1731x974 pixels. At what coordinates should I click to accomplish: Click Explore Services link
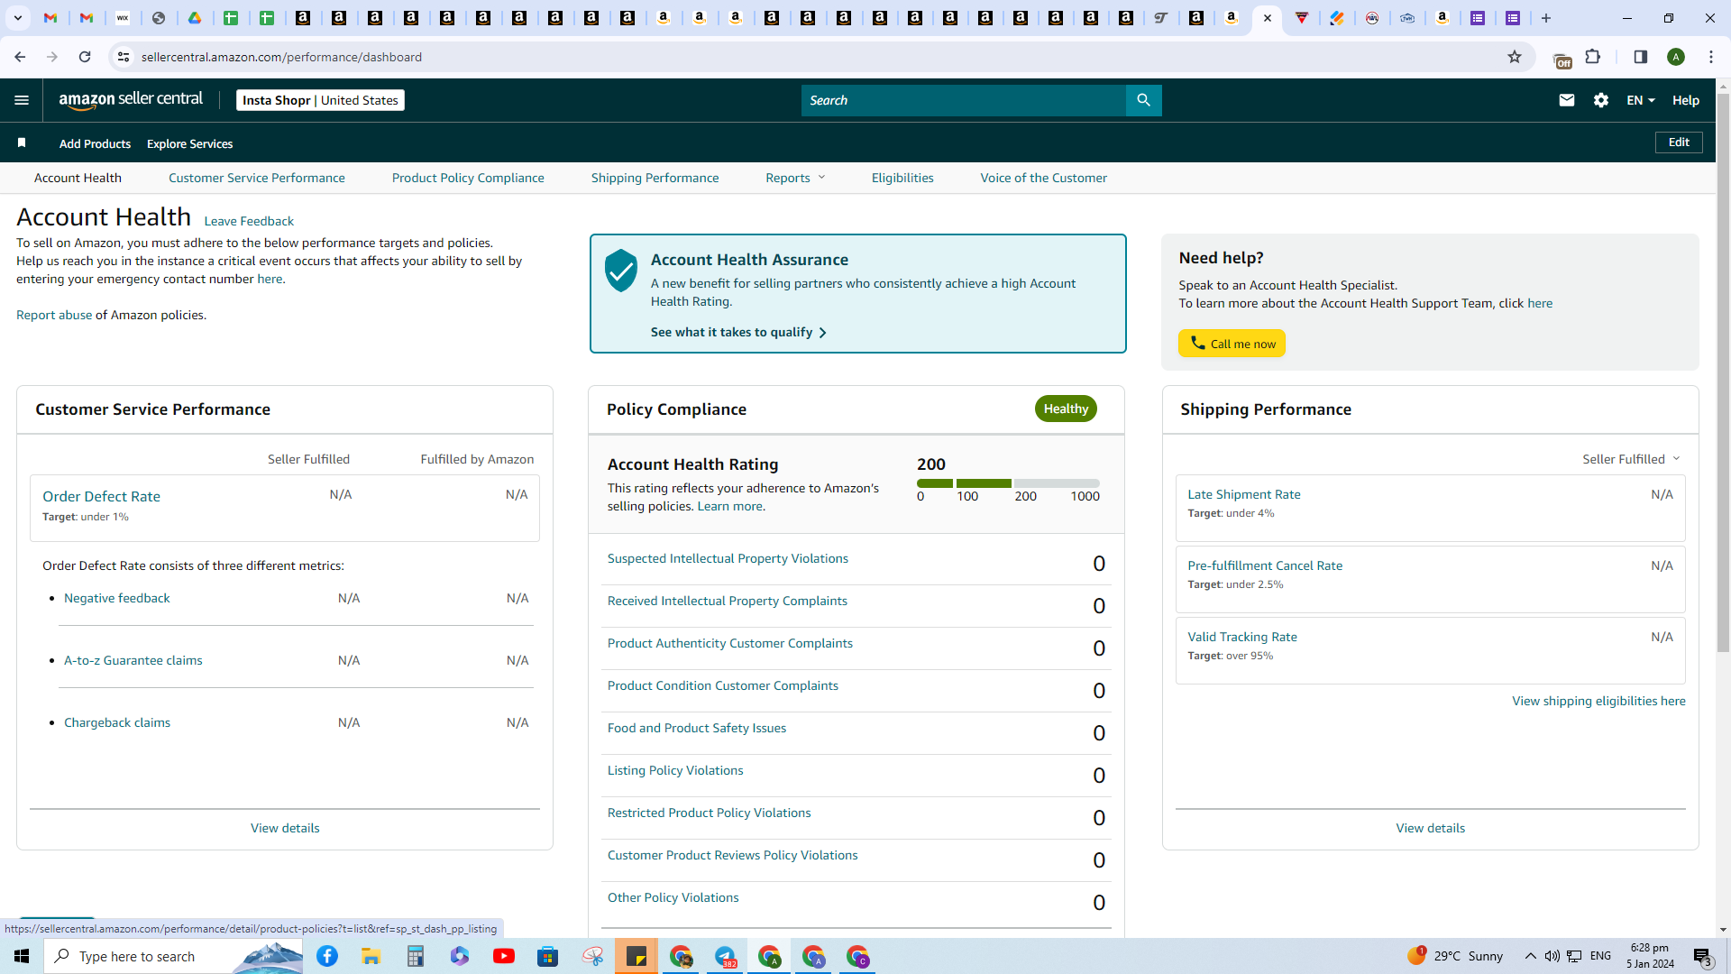click(x=189, y=143)
